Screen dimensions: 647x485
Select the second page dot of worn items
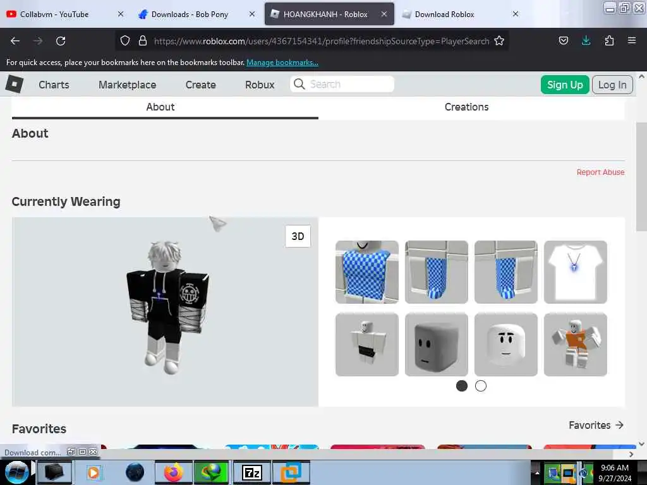[481, 386]
